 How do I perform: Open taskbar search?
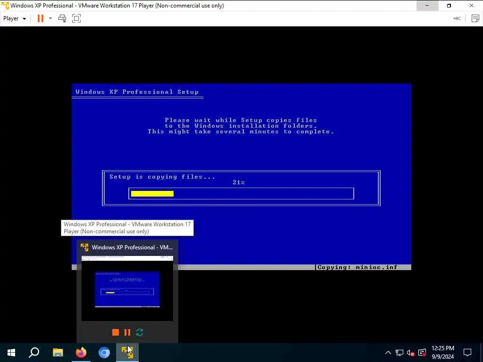coord(34,353)
